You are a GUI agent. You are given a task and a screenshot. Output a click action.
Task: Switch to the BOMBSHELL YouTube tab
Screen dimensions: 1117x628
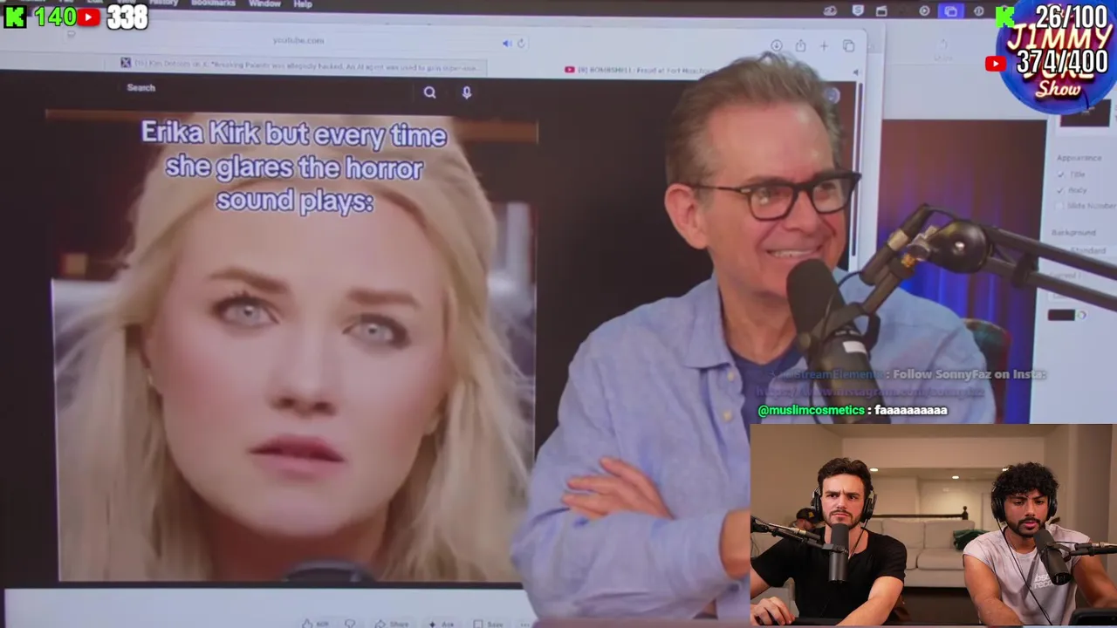pos(646,70)
